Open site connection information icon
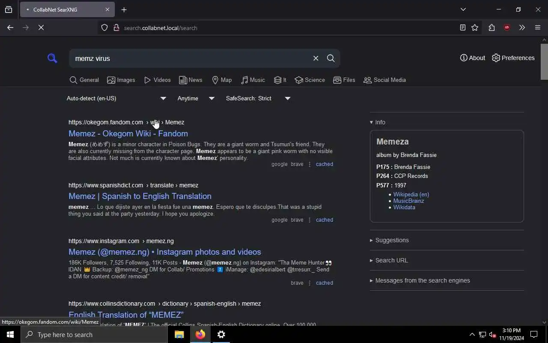The image size is (548, 343). tap(116, 28)
